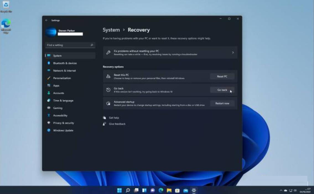Click the volume icon in the system tray
This screenshot has height=194, width=314.
pyautogui.click(x=294, y=190)
